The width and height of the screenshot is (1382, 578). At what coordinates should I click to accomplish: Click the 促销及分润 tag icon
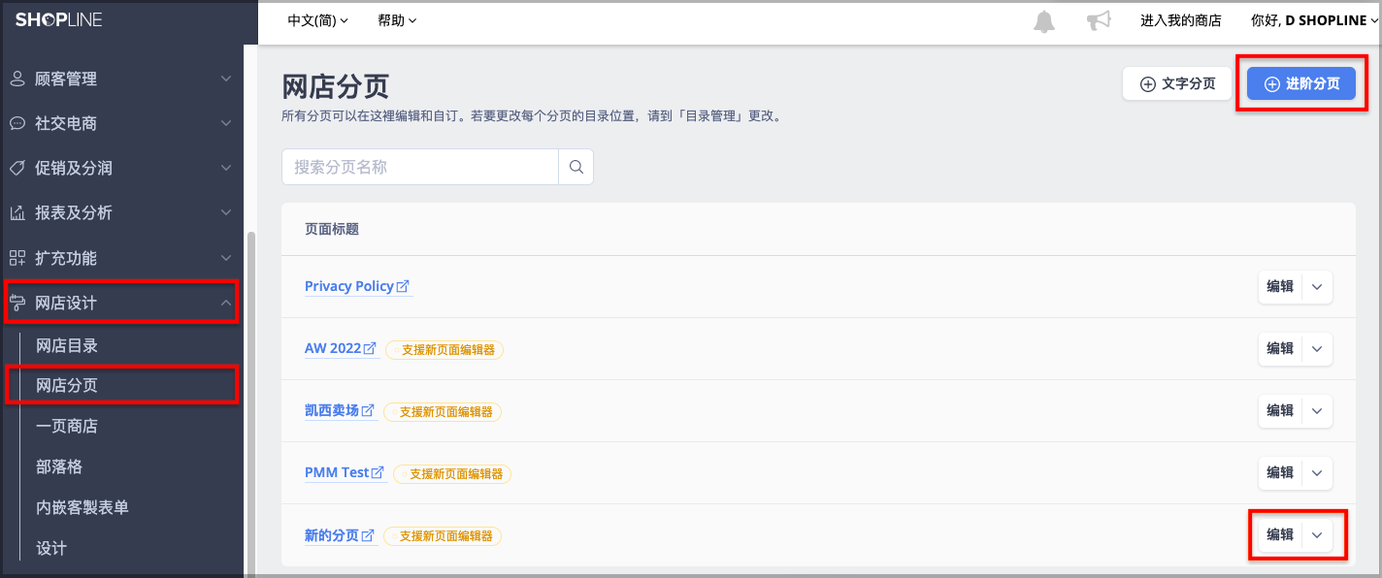17,168
